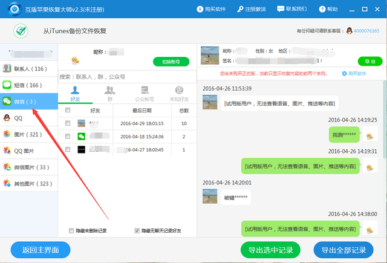Switch to the 未知好友 tab

179,94
